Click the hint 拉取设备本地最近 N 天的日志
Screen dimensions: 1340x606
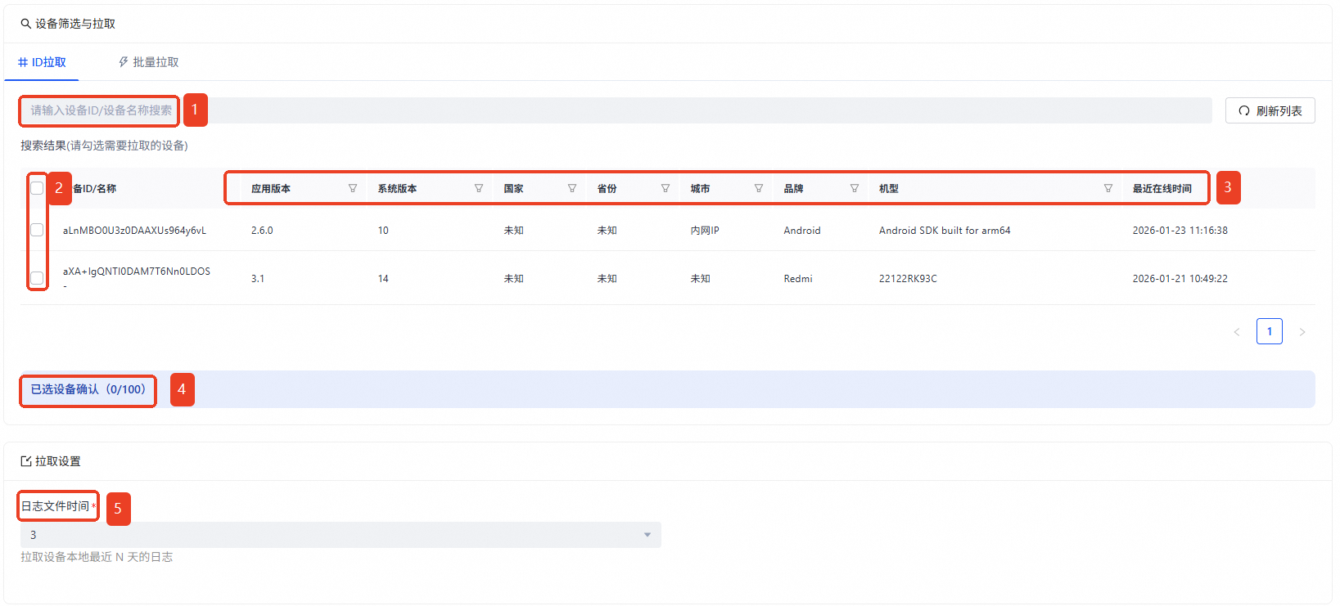click(97, 557)
